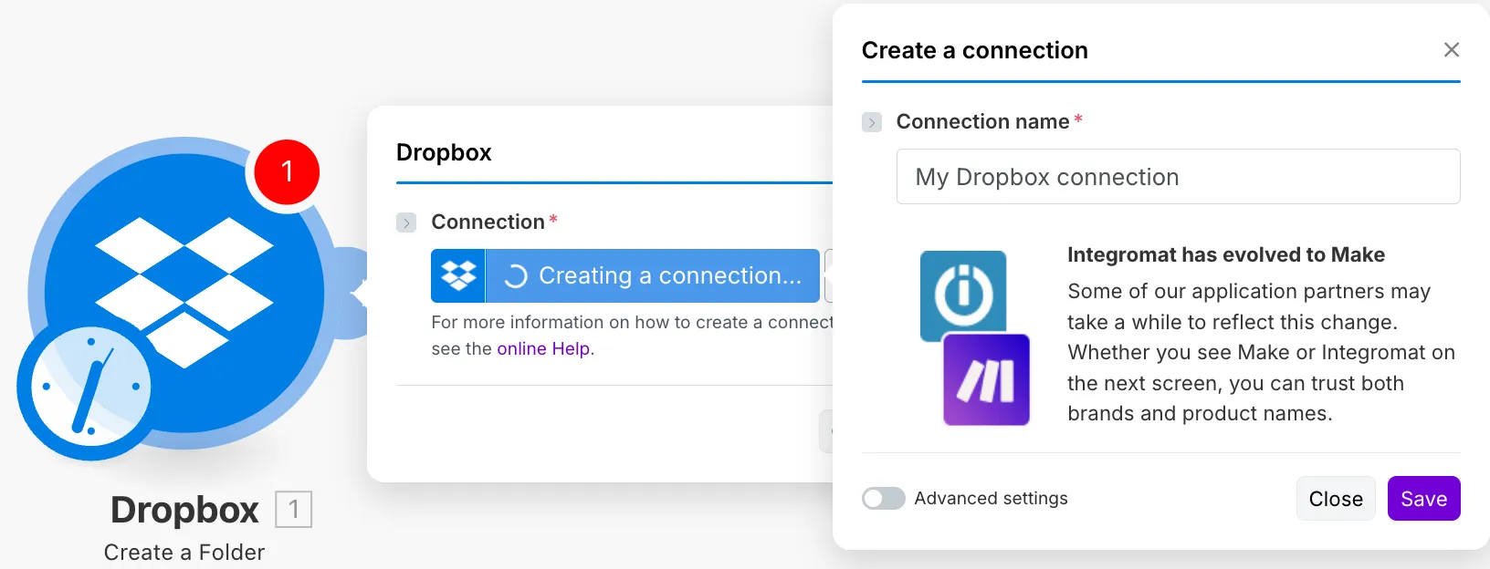Click the "Create a connection" dialog title
Viewport: 1490px width, 569px height.
point(975,50)
